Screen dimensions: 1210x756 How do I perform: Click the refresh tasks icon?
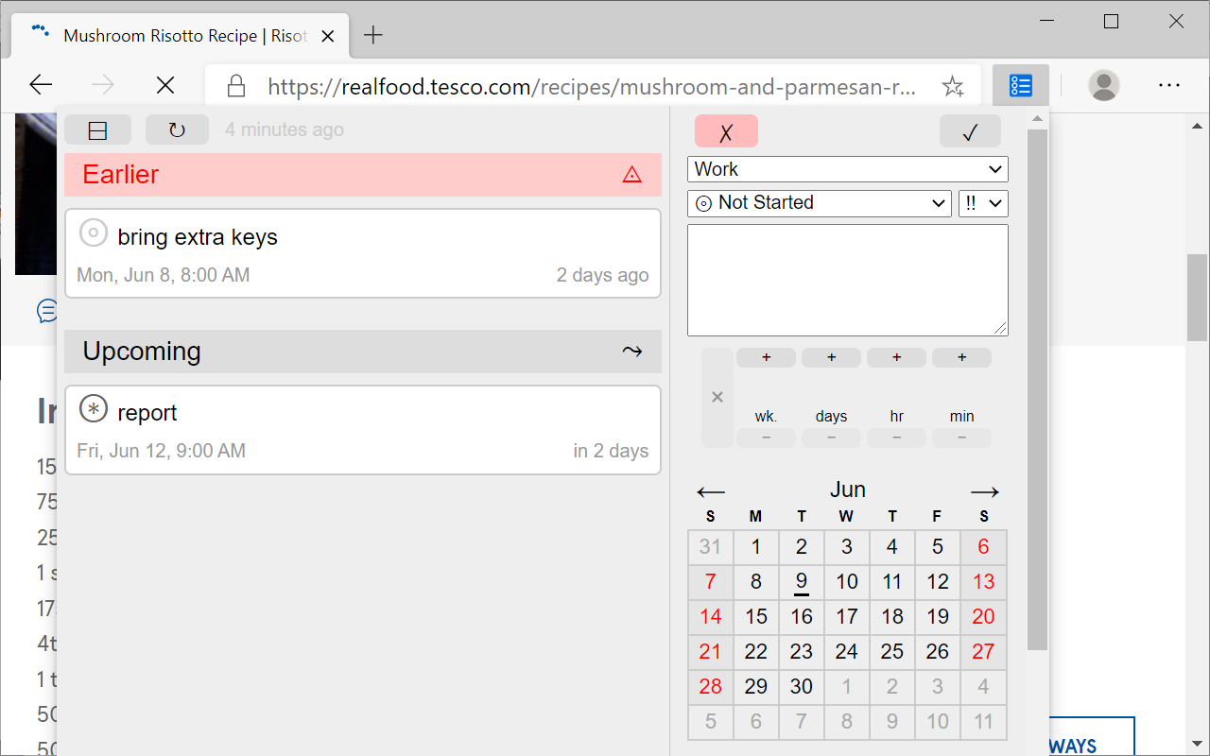click(x=177, y=130)
